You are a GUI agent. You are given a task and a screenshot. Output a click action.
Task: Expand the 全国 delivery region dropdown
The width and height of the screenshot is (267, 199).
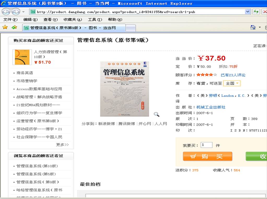click(232, 83)
